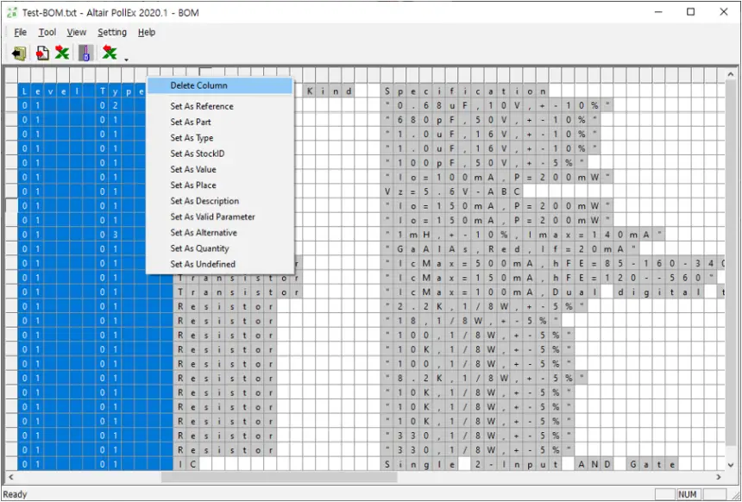Open the toolbar overflow options arrow
742x502 pixels.
pyautogui.click(x=126, y=60)
